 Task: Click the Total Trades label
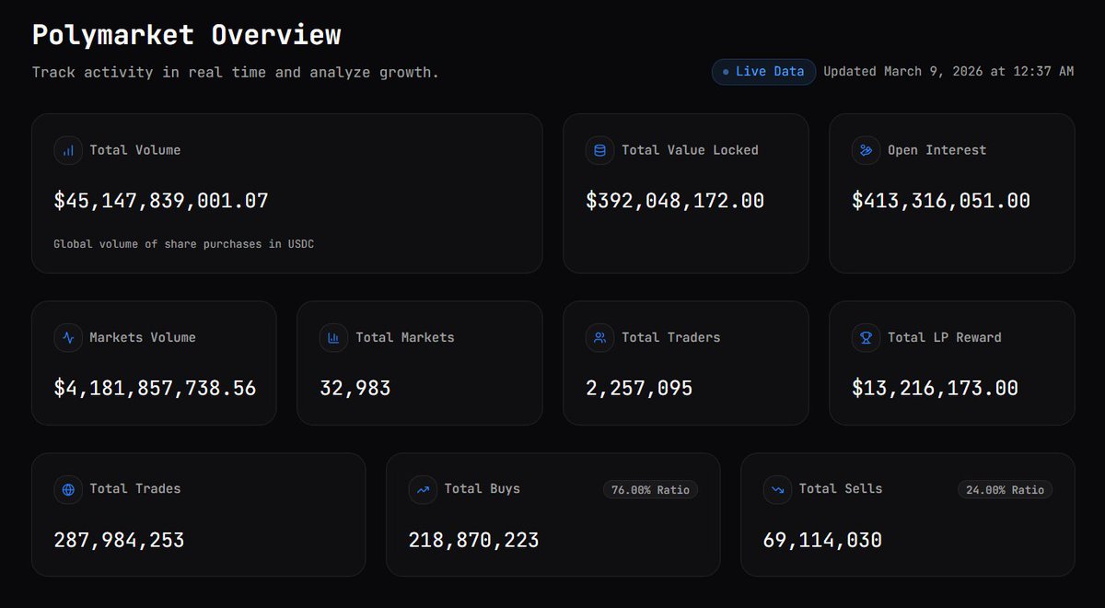135,489
